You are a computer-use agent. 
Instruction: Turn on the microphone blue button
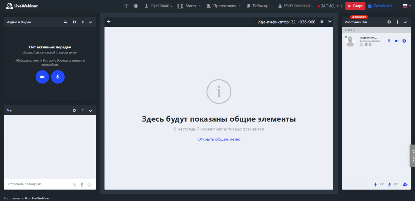click(58, 77)
